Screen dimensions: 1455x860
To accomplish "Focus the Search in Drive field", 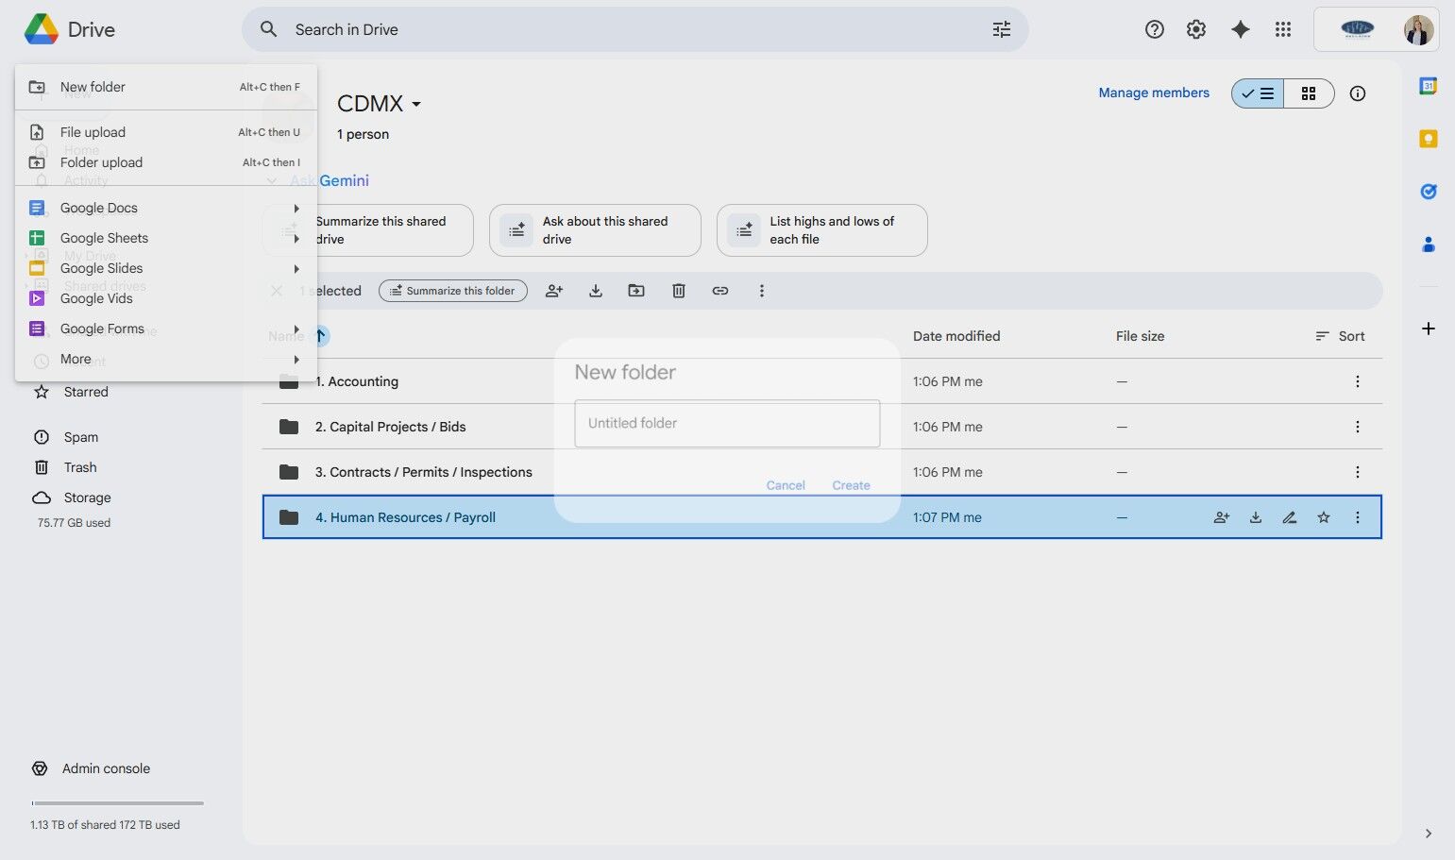I will pyautogui.click(x=634, y=29).
